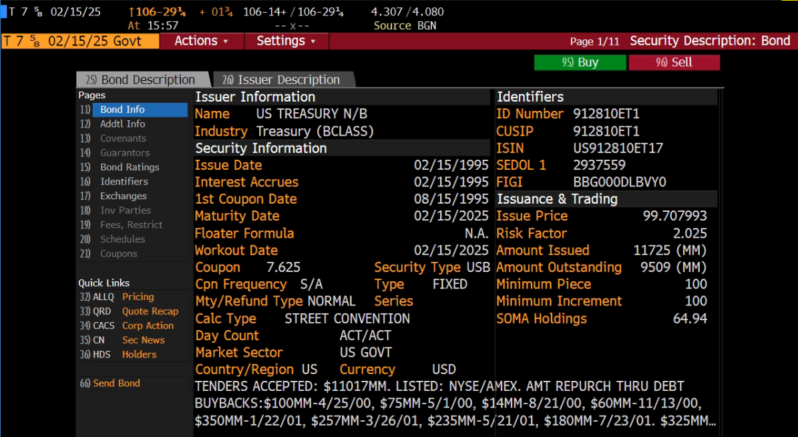Click the Issue Price value 99.707993
The width and height of the screenshot is (798, 437).
(x=675, y=216)
